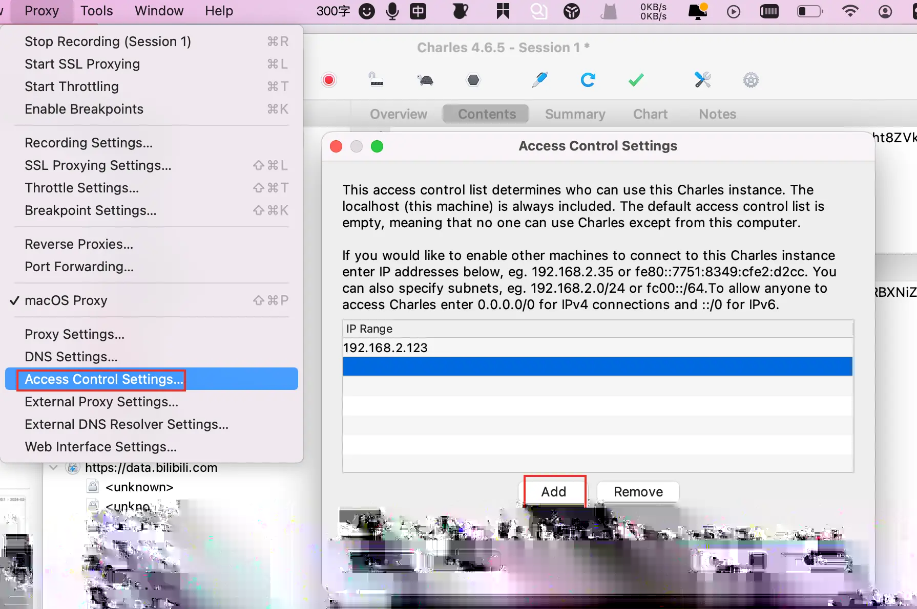Open Web Interface Settings...
Viewport: 917px width, 609px height.
coord(152,447)
